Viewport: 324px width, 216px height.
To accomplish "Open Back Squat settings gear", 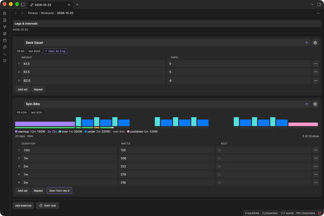I will click(x=315, y=43).
